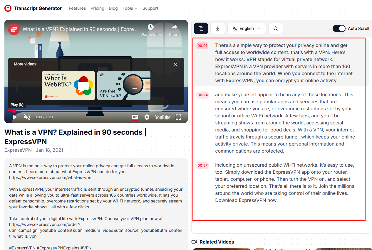Click the Related Videos heading

point(217,242)
